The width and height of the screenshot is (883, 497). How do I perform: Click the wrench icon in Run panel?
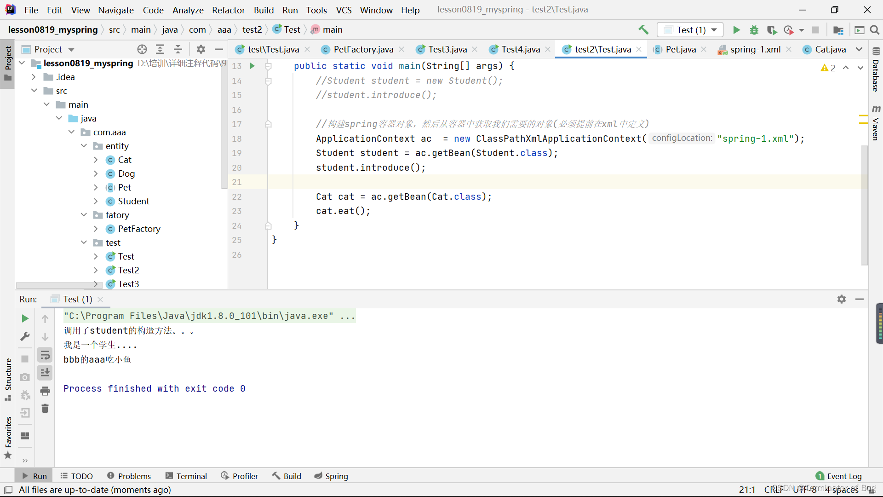click(25, 337)
